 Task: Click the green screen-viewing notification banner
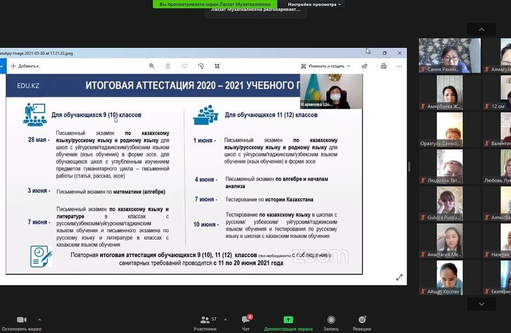(x=215, y=4)
